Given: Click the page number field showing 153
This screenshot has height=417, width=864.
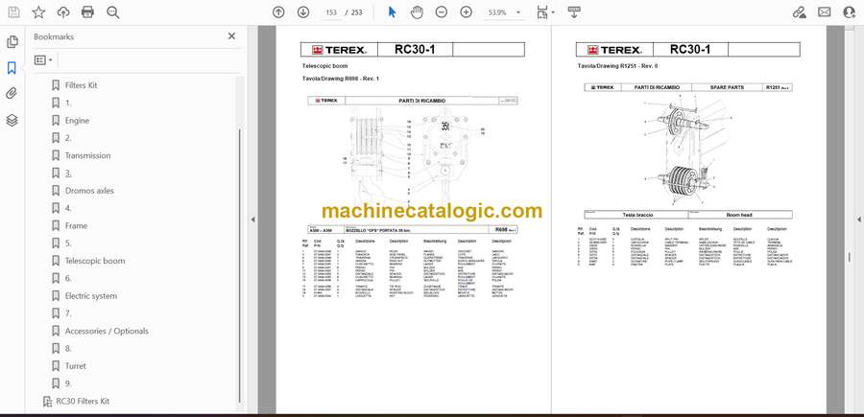Looking at the screenshot, I should (331, 12).
